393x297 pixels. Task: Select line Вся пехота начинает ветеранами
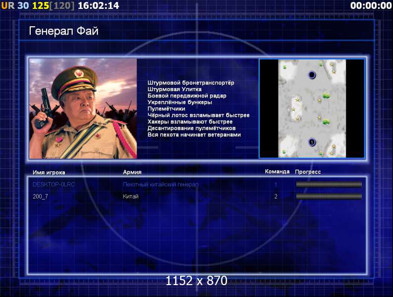194,135
